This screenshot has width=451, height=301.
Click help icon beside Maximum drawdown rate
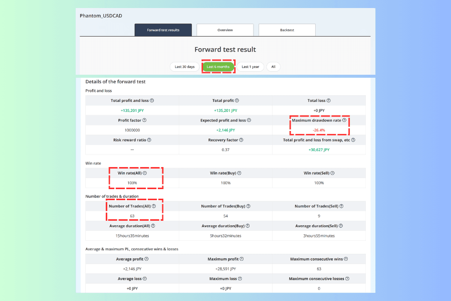click(344, 120)
